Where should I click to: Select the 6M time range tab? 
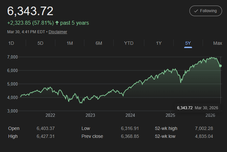99,43
